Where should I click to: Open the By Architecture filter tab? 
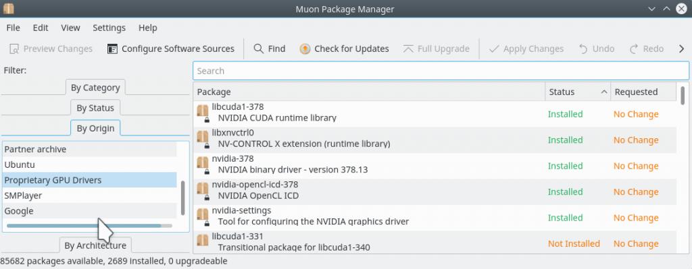click(x=95, y=245)
